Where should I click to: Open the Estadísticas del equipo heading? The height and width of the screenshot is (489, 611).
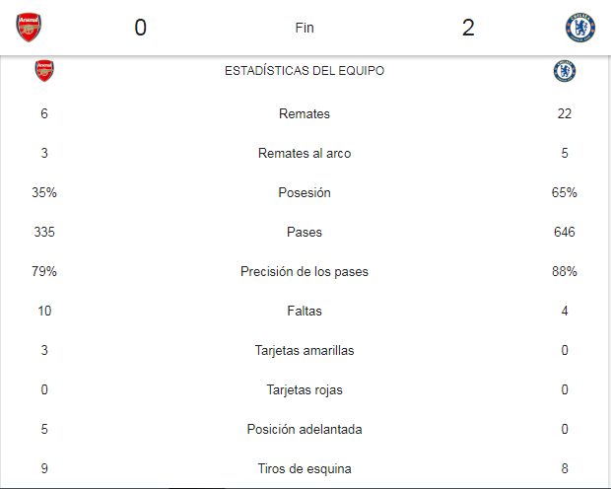[x=305, y=71]
